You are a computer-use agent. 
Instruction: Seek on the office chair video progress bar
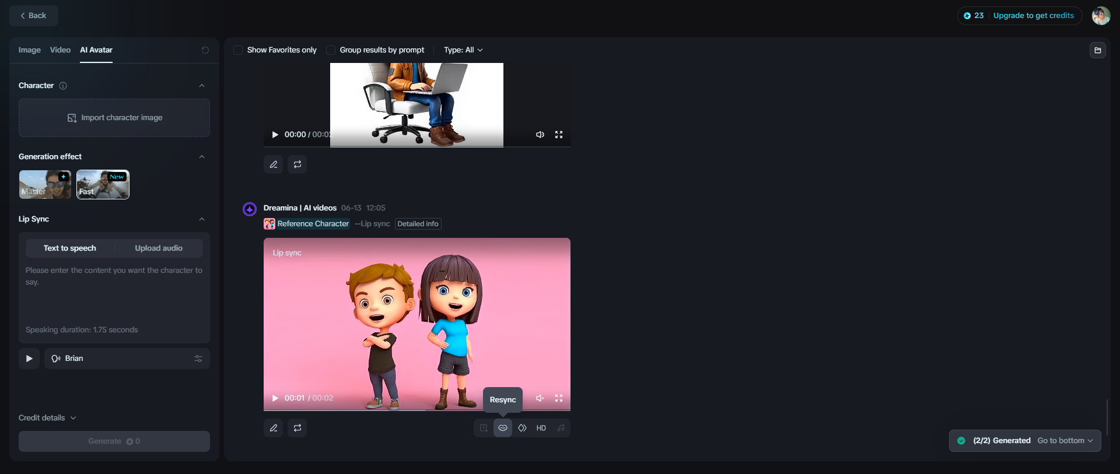(417, 146)
